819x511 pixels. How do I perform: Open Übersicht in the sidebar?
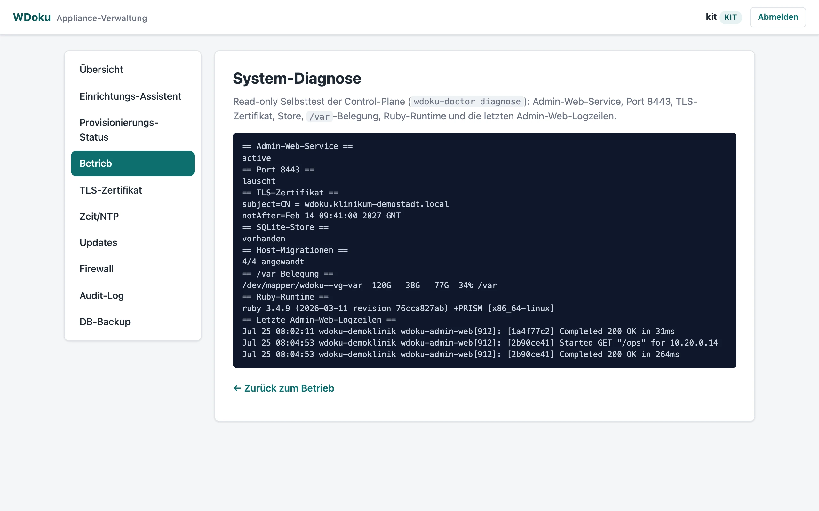(133, 69)
